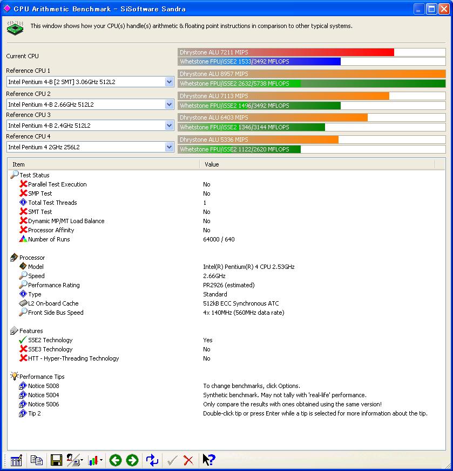The image size is (453, 471).
Task: Select the Dynamic MP/MT Load Balance row
Action: [x=226, y=221]
